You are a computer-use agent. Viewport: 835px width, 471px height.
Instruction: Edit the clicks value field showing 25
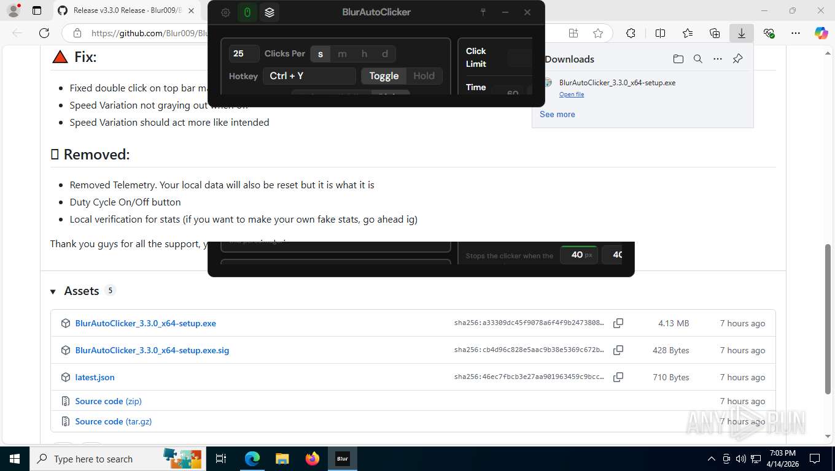[244, 54]
